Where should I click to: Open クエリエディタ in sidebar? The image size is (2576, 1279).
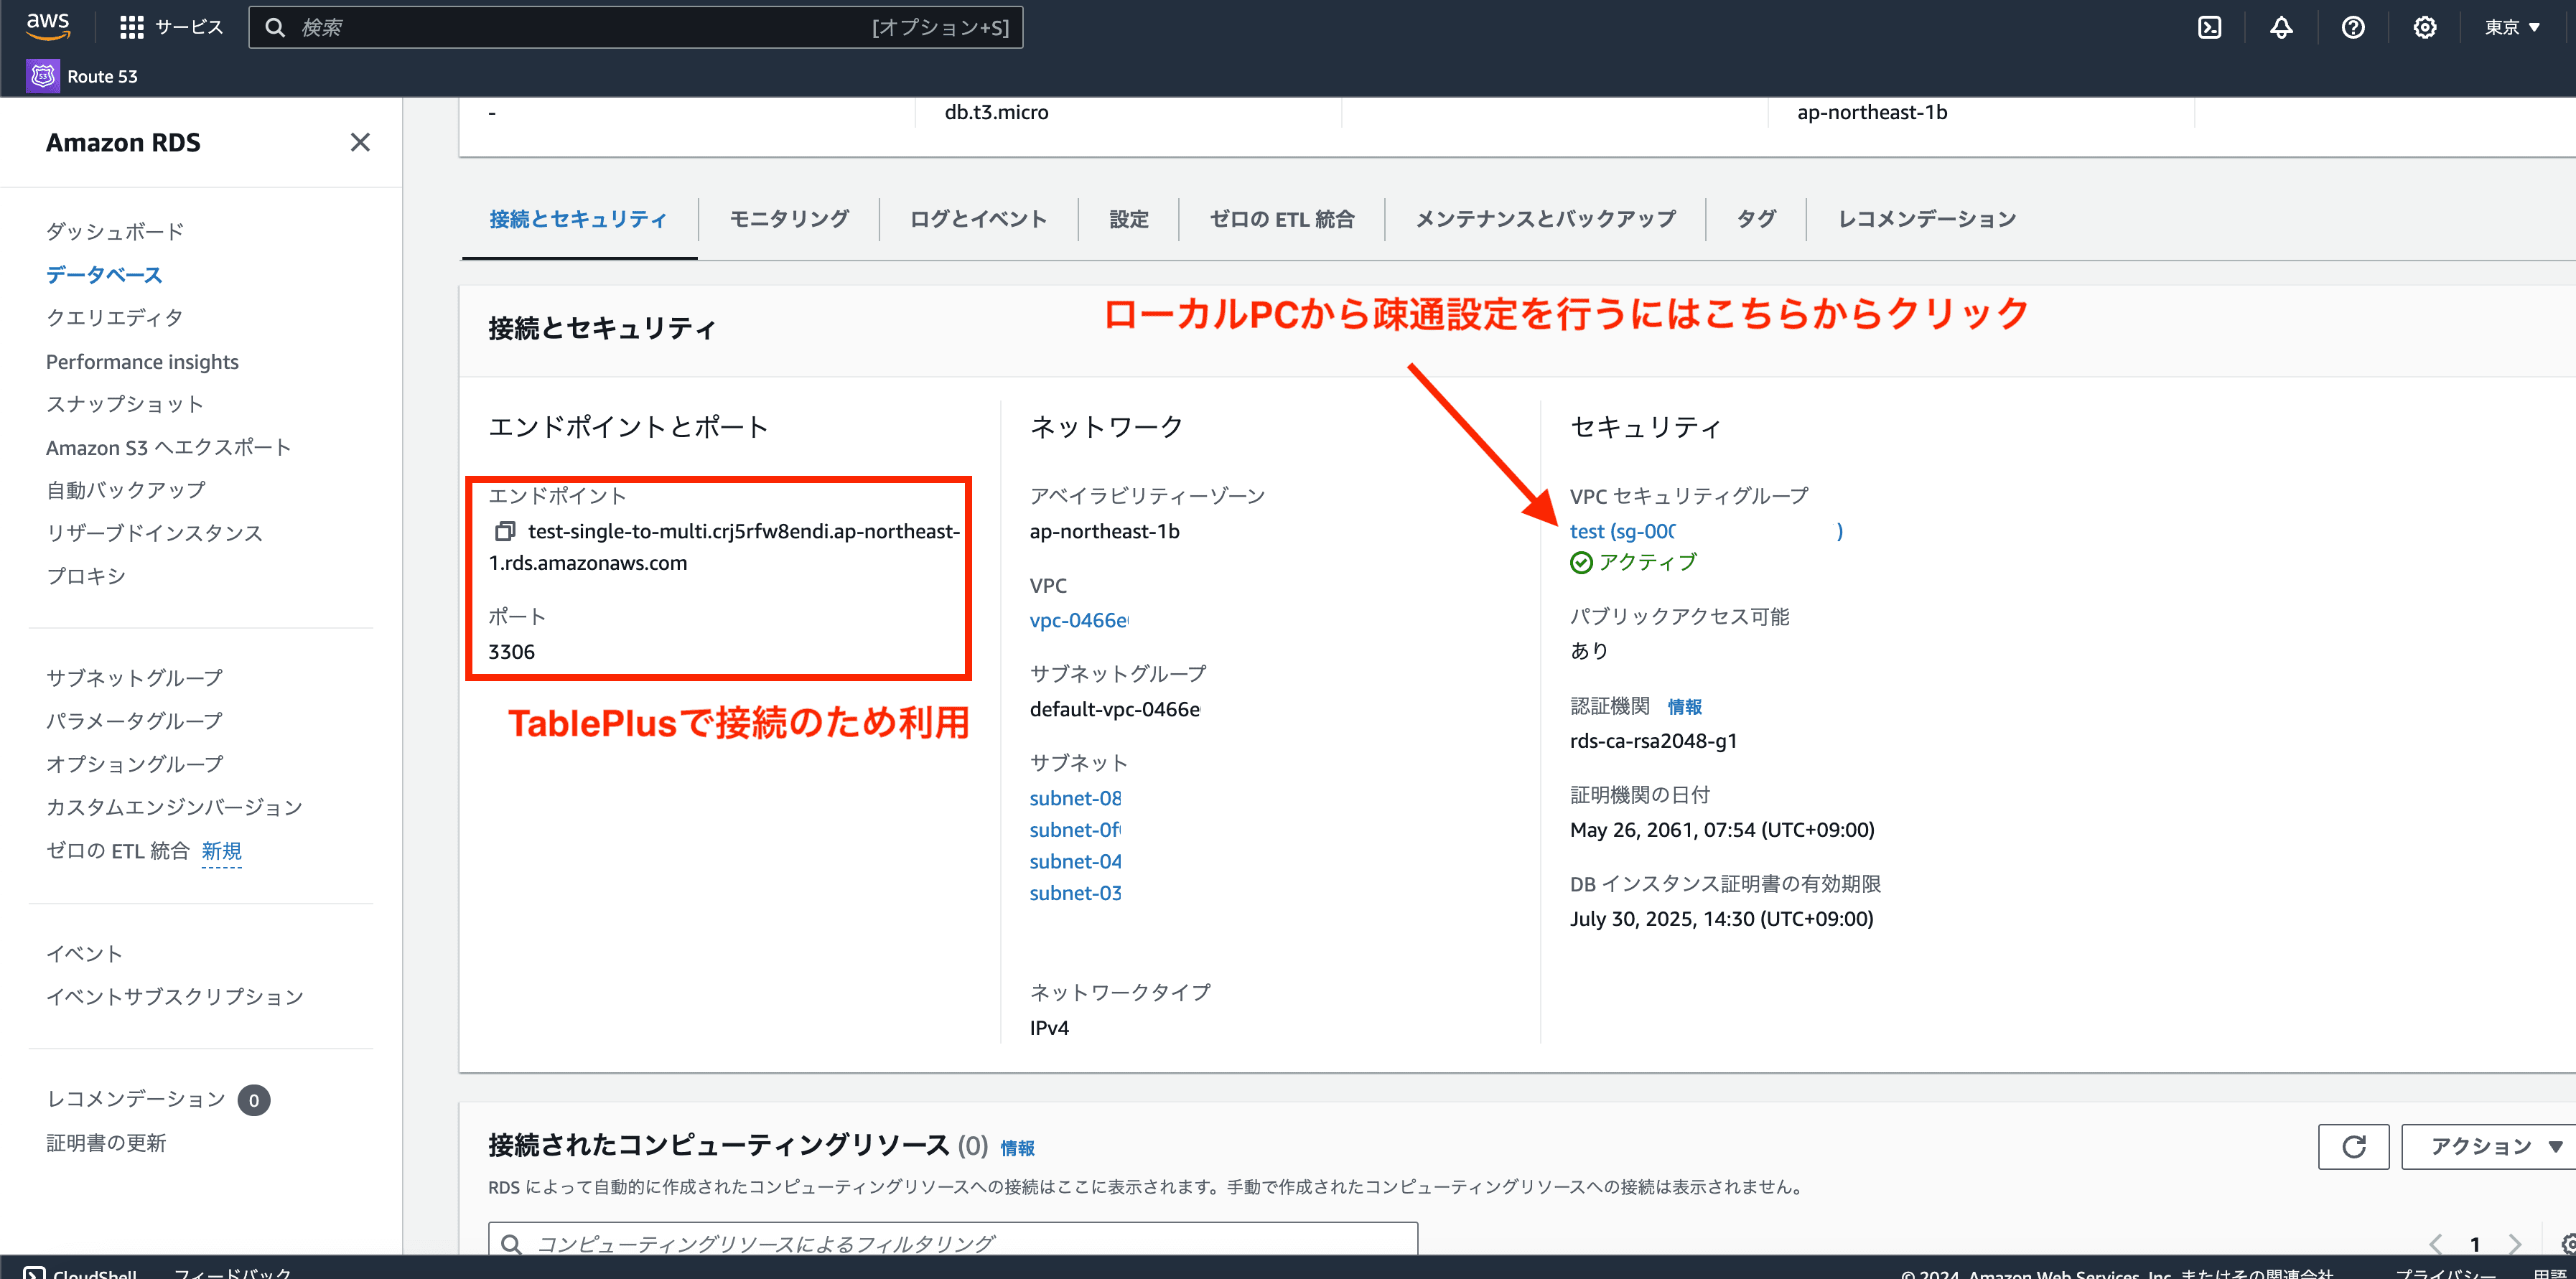pos(115,317)
